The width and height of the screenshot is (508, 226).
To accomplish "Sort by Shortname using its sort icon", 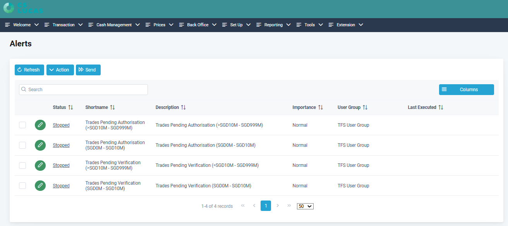I will click(112, 107).
